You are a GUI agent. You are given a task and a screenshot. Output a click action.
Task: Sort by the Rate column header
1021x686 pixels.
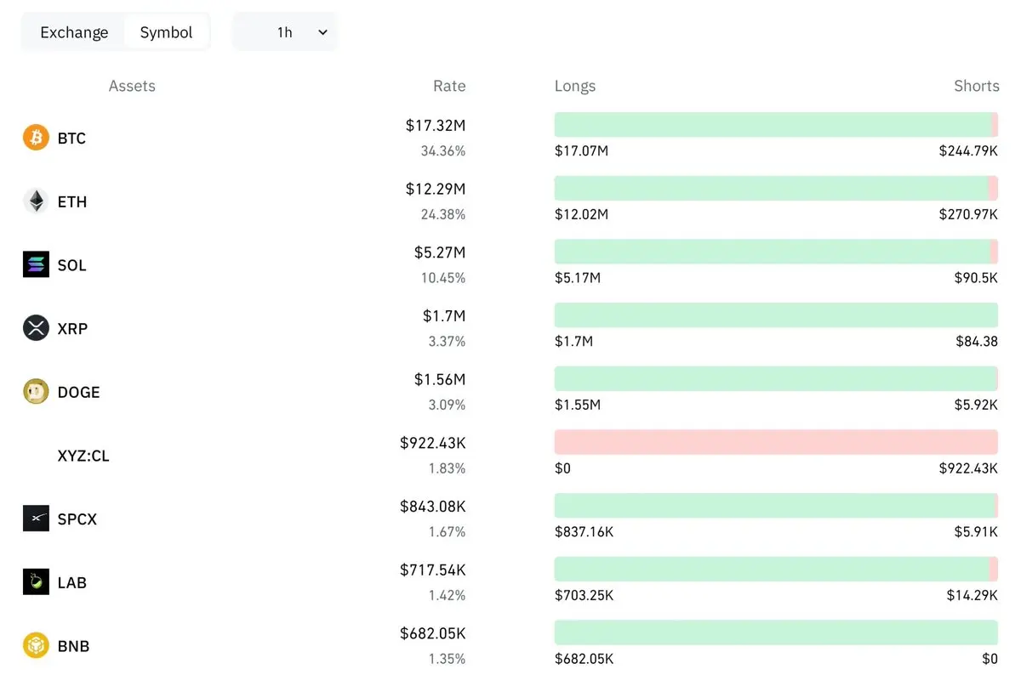tap(449, 86)
